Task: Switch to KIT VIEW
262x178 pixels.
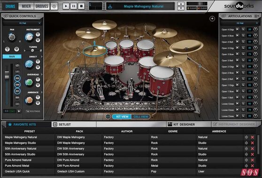Action: (122, 117)
